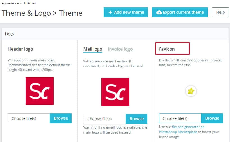This screenshot has height=142, width=230.
Task: Click the Logo panel title bar
Action: [x=115, y=34]
